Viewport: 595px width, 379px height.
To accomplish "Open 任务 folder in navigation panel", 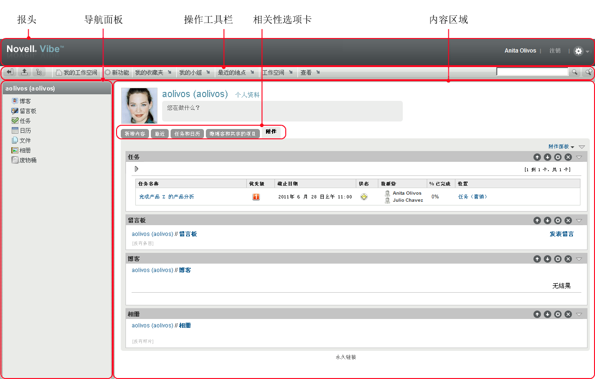I will pyautogui.click(x=22, y=121).
